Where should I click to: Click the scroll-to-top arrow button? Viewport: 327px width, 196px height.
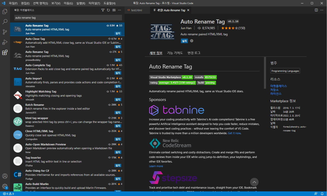coord(254,182)
